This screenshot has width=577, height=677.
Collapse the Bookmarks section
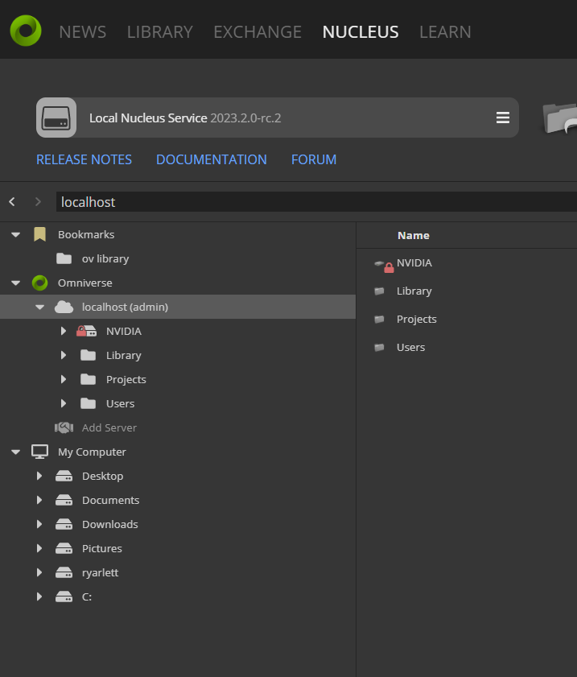coord(15,235)
